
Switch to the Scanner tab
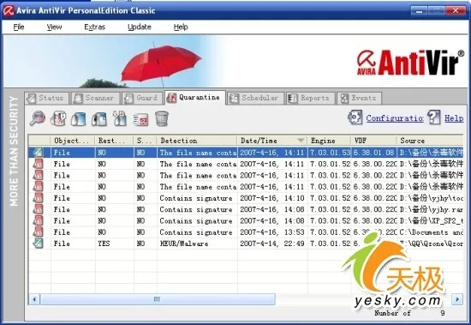pos(96,98)
